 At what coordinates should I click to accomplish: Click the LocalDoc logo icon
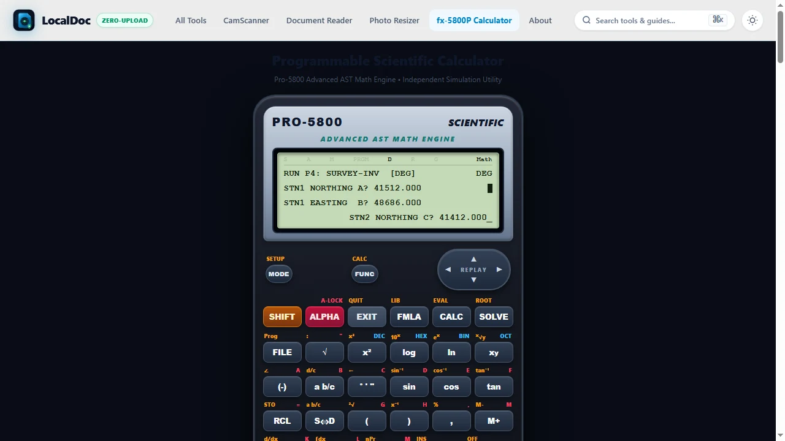click(x=24, y=20)
